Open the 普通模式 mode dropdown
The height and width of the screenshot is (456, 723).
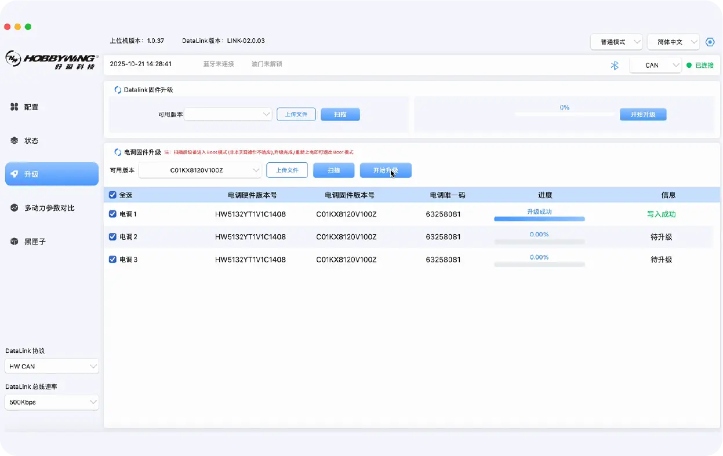pos(616,42)
